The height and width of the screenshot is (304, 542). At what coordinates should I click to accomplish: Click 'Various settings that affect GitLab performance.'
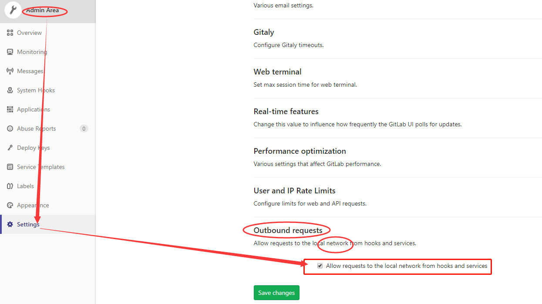point(317,164)
